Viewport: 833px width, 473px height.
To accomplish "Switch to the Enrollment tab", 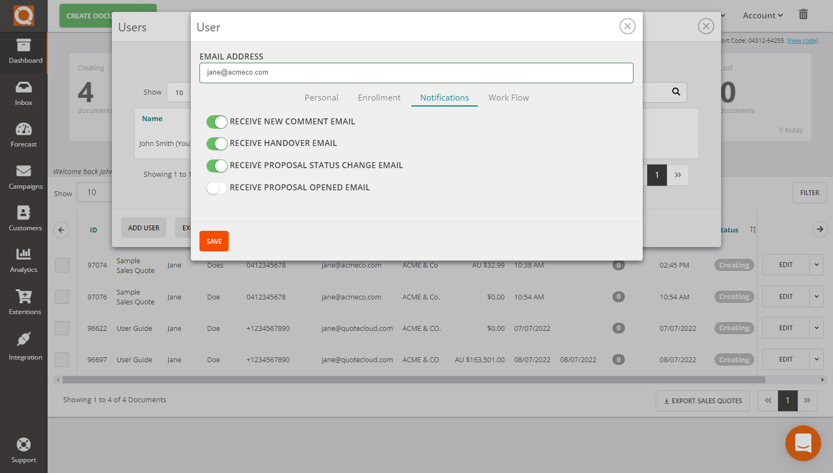I will click(379, 98).
